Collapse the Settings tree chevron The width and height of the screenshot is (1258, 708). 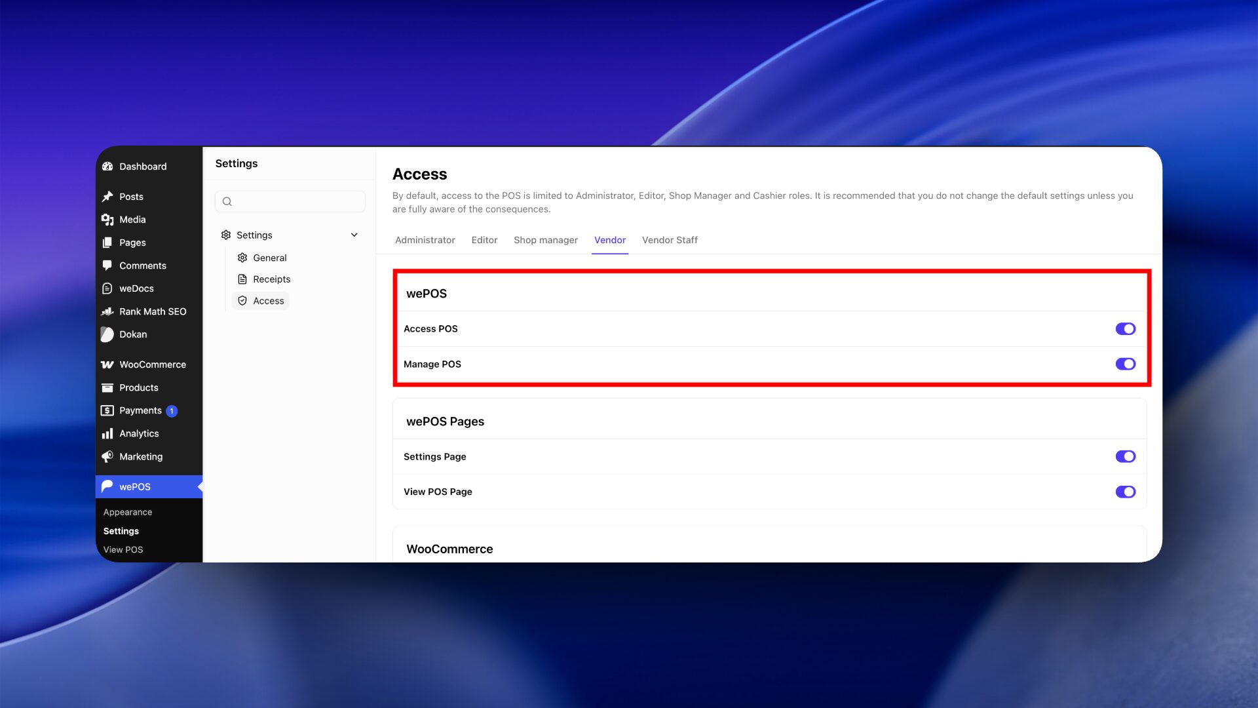pos(354,235)
